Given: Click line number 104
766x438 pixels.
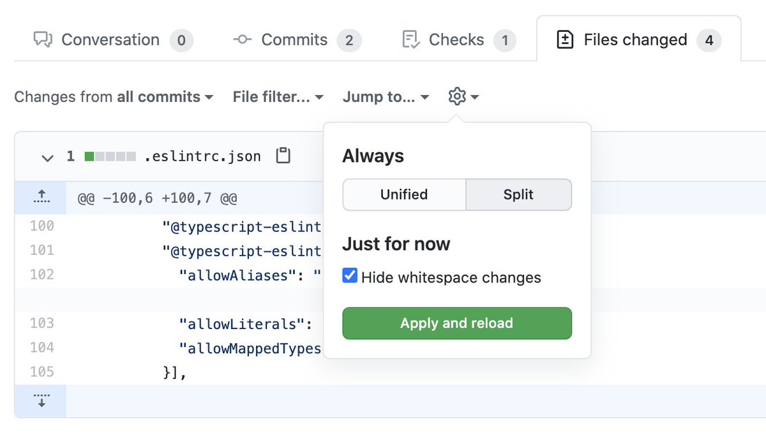Looking at the screenshot, I should (41, 347).
